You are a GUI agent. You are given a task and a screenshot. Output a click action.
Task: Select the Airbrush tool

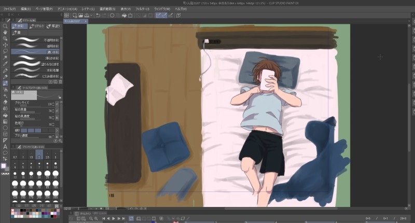tap(5, 89)
